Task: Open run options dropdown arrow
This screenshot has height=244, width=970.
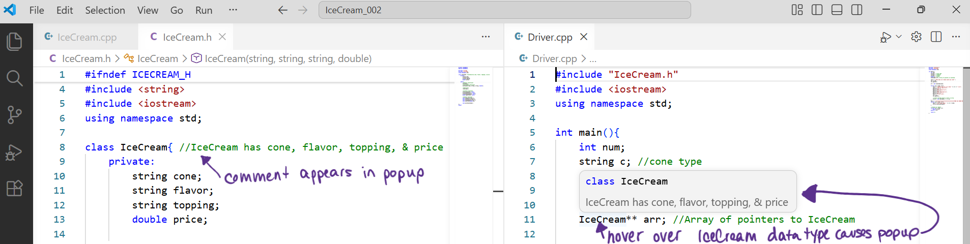Action: [x=899, y=37]
